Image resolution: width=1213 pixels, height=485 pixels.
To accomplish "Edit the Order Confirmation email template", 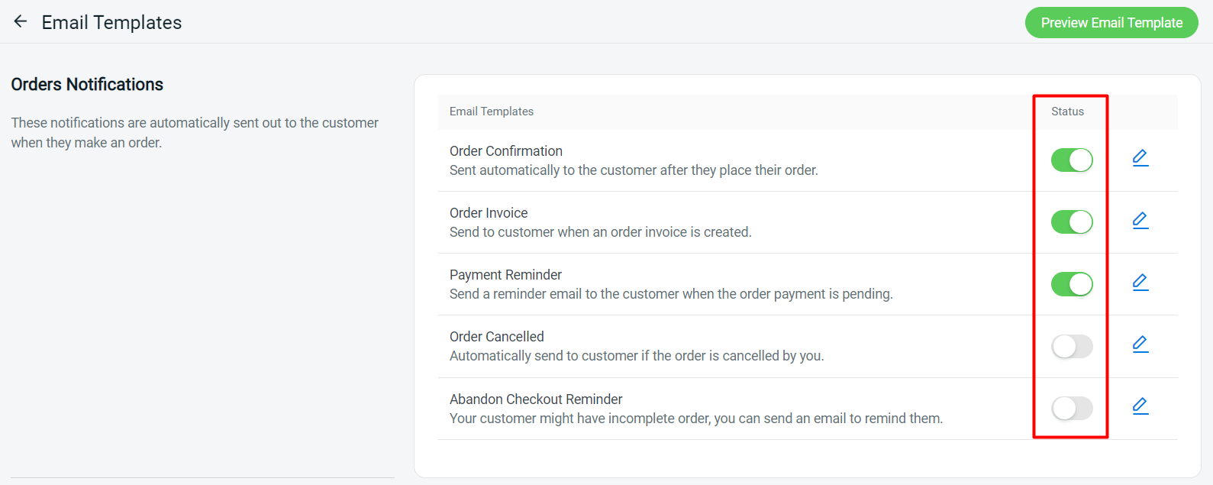I will (1140, 157).
